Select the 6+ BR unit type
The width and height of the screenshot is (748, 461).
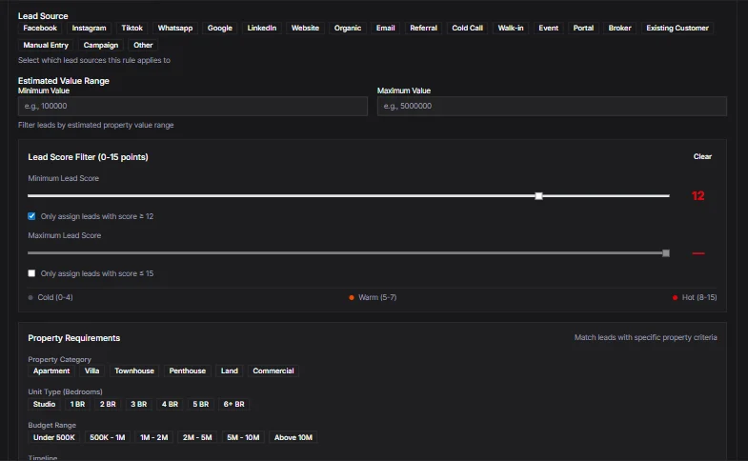[x=233, y=404]
